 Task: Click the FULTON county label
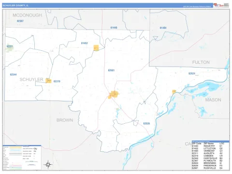click(201, 62)
